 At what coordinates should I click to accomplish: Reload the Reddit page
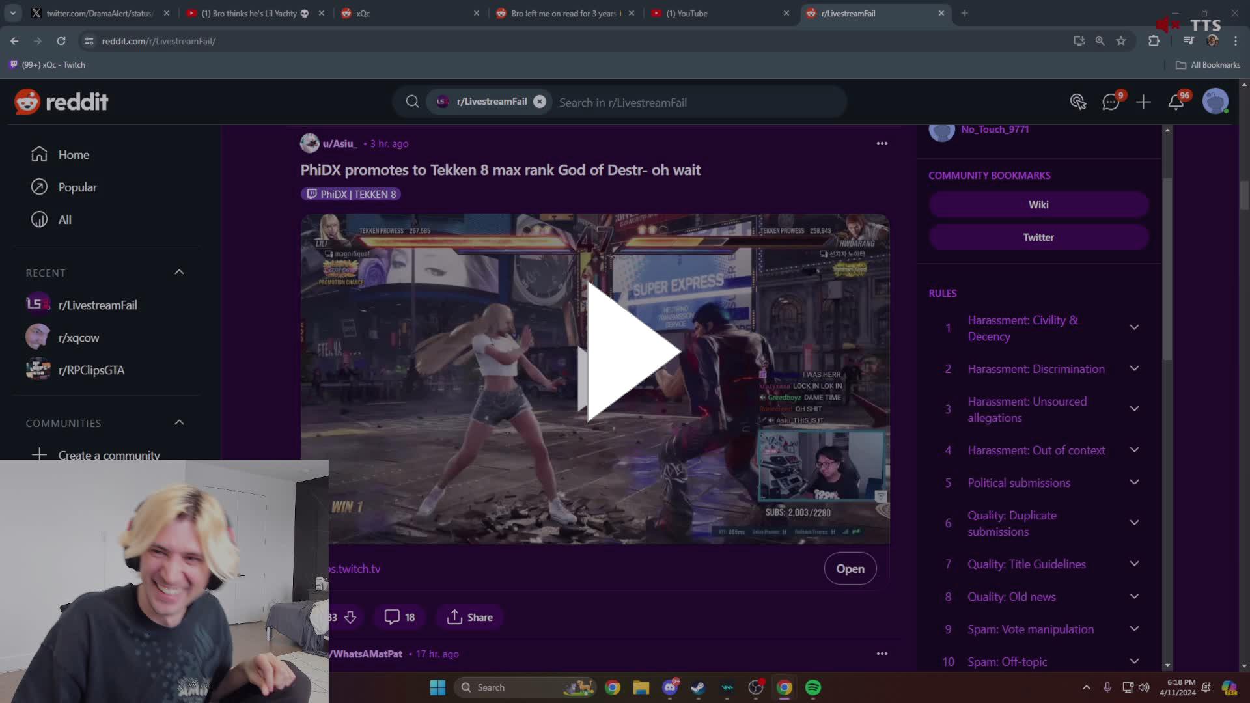61,41
